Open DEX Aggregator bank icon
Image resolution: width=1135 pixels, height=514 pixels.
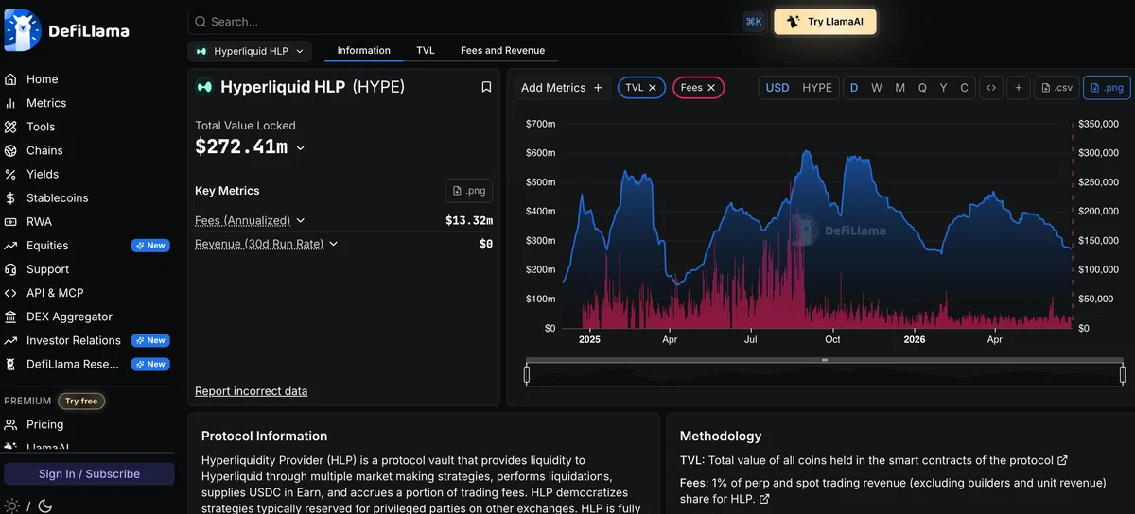tap(11, 317)
